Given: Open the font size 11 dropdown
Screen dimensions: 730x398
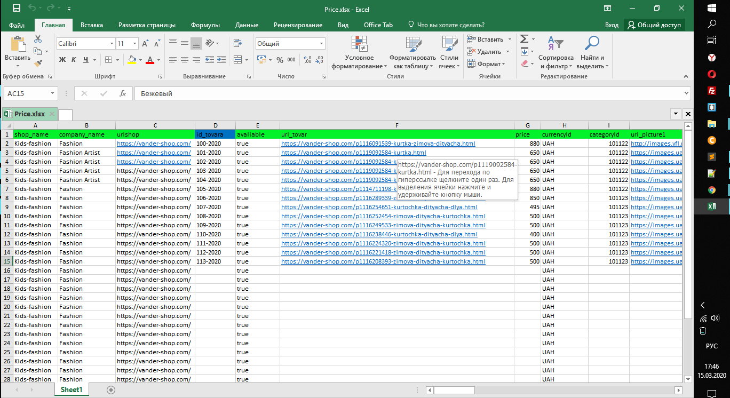Looking at the screenshot, I should click(135, 44).
